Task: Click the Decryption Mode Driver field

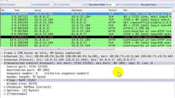Action: pyautogui.click(x=110, y=5)
